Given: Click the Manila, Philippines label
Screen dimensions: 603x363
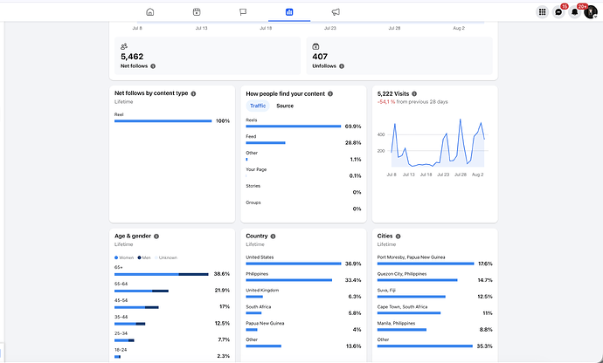Looking at the screenshot, I should [396, 324].
